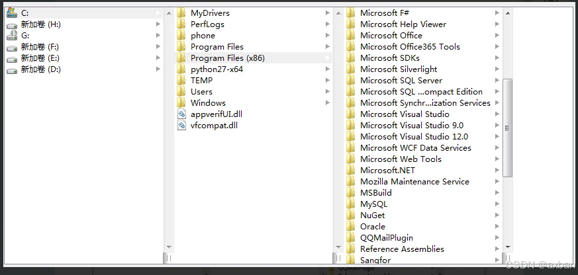The image size is (578, 275).
Task: Expand the arrow beside Program Files
Action: pyautogui.click(x=327, y=47)
